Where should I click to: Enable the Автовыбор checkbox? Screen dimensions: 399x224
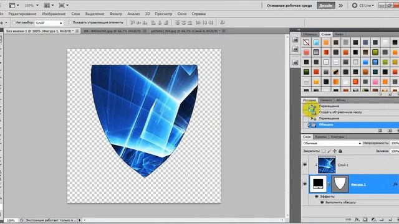[14, 22]
